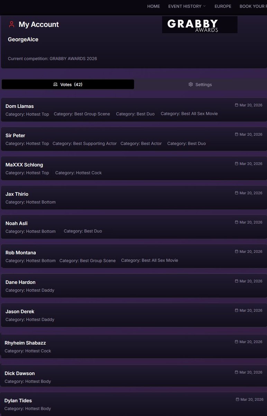The height and width of the screenshot is (416, 267).
Task: Click Hottest Daddy in Jason Derek row
Action: coord(30,320)
